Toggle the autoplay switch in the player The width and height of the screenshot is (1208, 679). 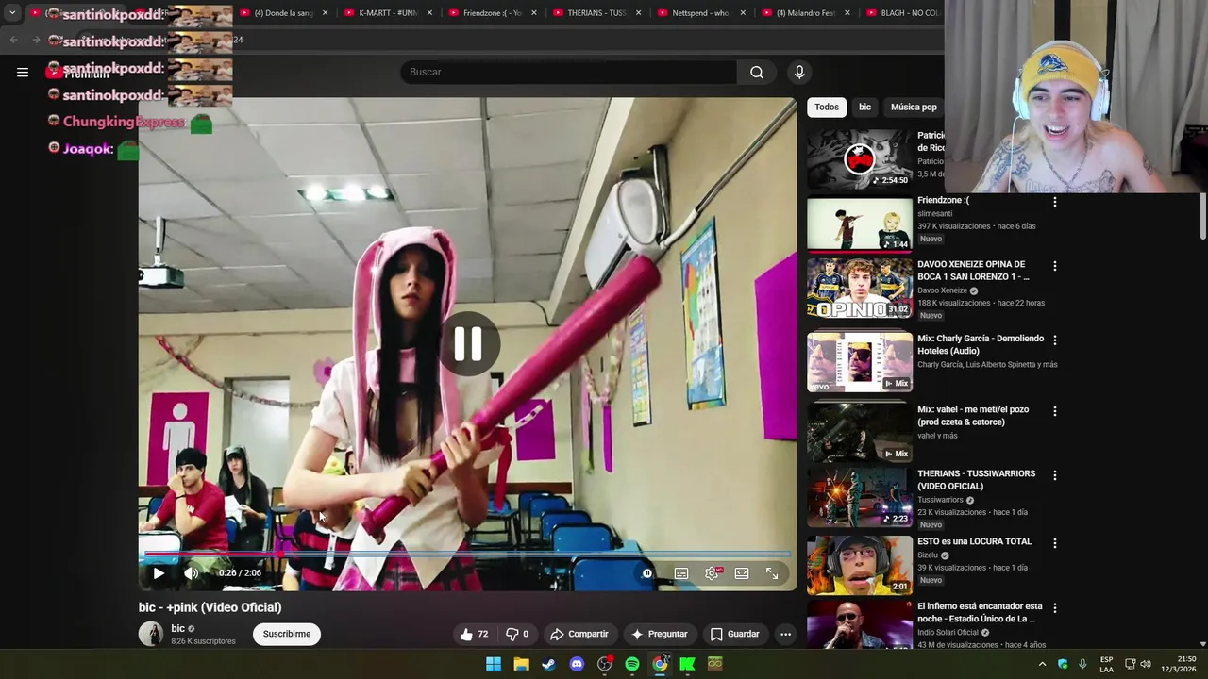647,573
